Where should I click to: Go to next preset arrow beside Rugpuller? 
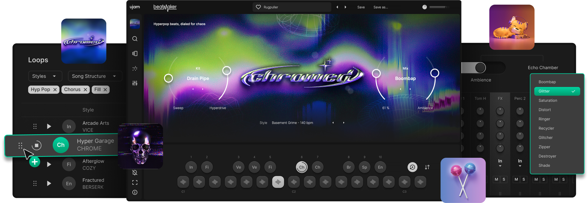pyautogui.click(x=345, y=7)
